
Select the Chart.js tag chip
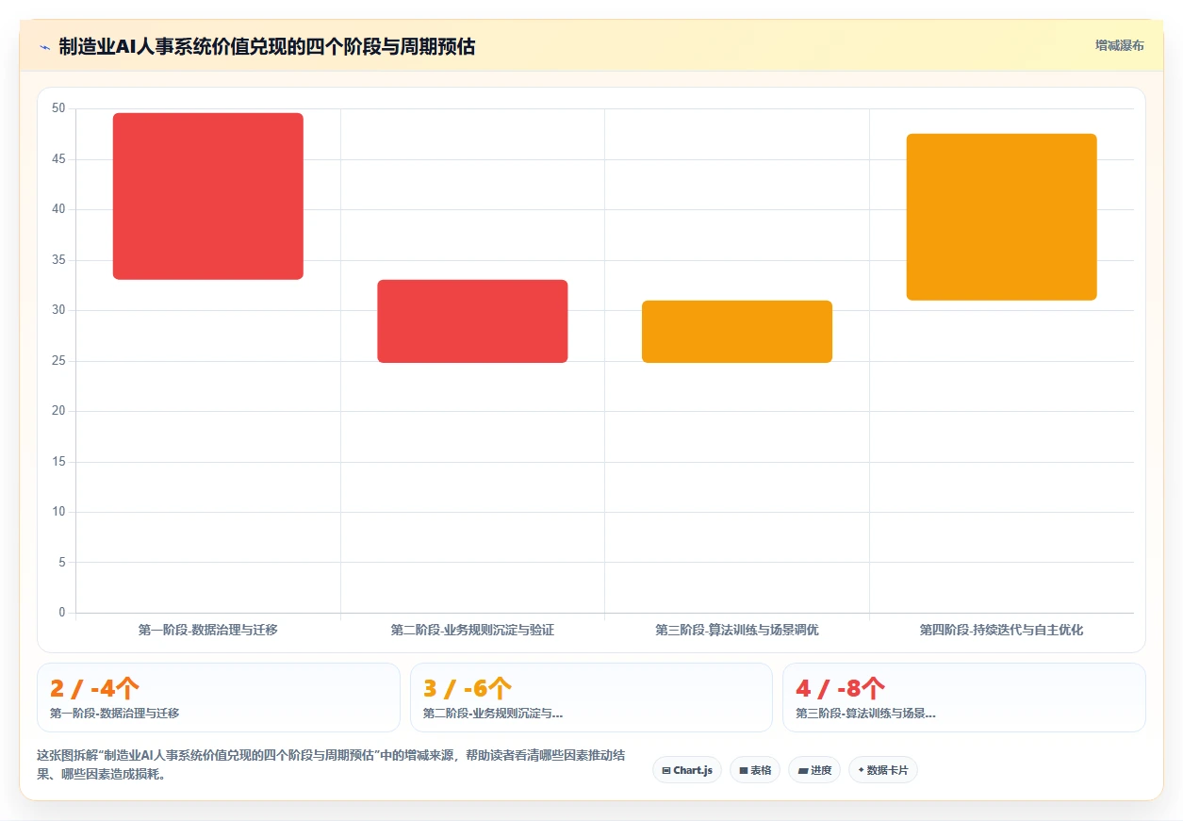[687, 770]
